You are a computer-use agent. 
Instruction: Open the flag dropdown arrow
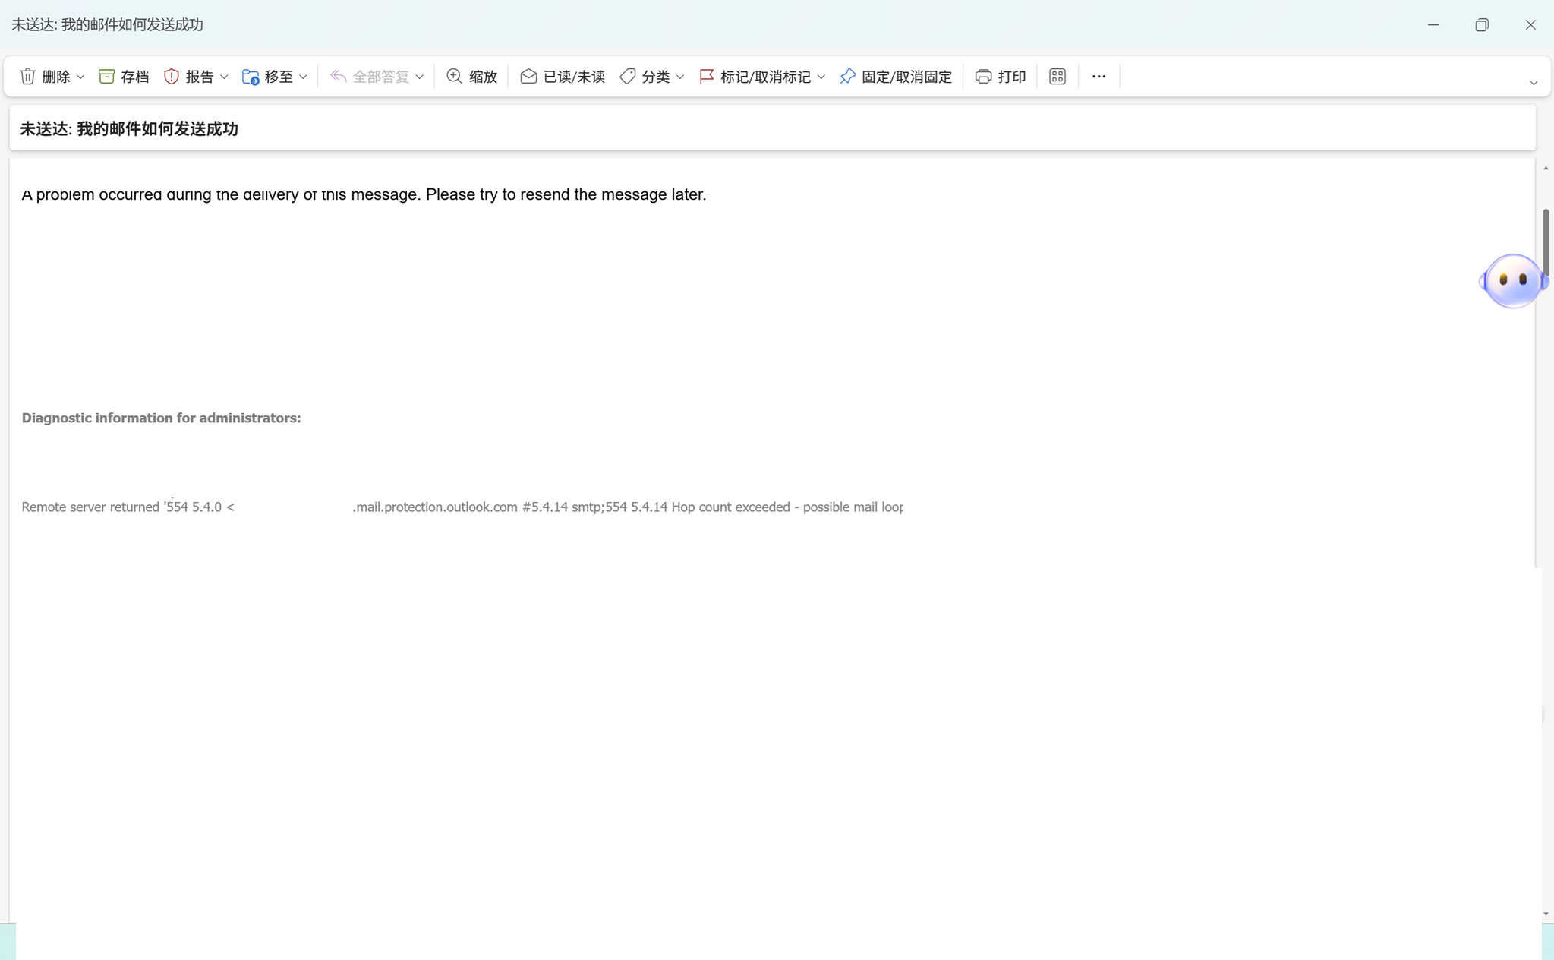coord(821,77)
